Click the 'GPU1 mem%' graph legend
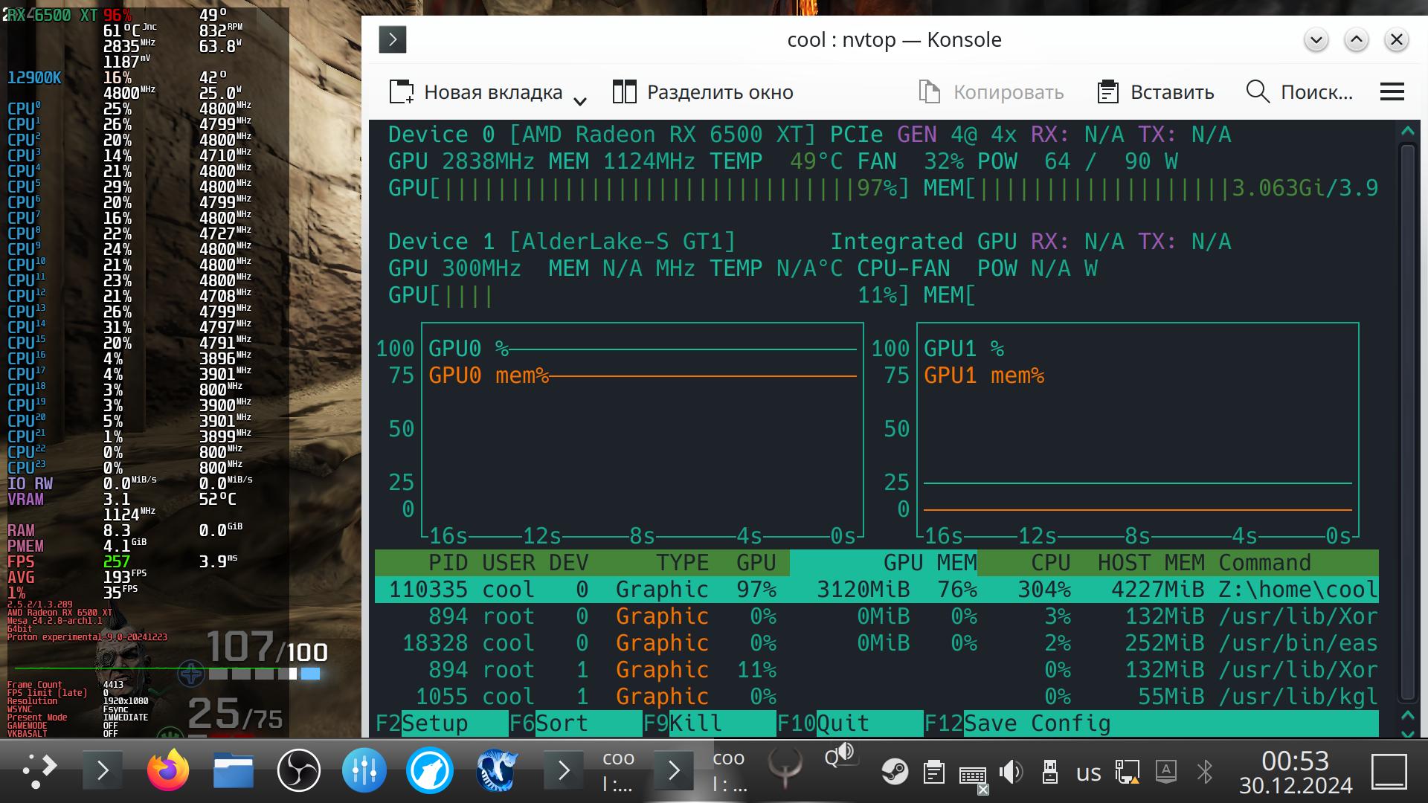The height and width of the screenshot is (803, 1428). (x=984, y=375)
